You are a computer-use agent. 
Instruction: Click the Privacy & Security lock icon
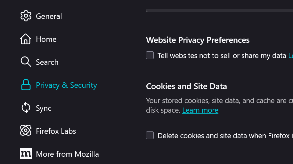coord(26,85)
